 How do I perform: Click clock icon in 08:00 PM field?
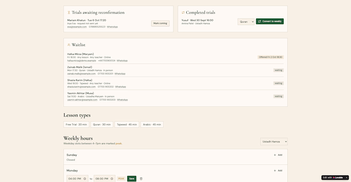coord(112,178)
